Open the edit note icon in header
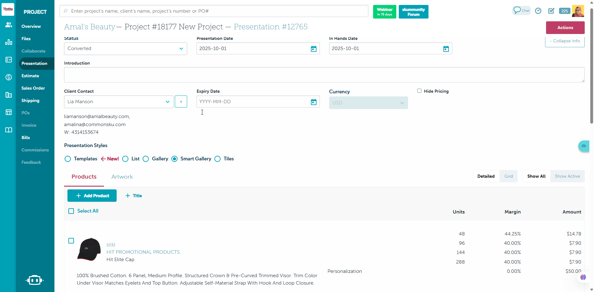Viewport: 594px width, 292px height. click(551, 11)
